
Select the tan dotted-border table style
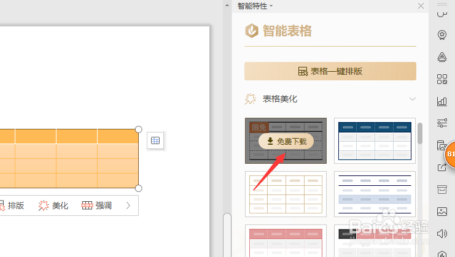point(286,194)
